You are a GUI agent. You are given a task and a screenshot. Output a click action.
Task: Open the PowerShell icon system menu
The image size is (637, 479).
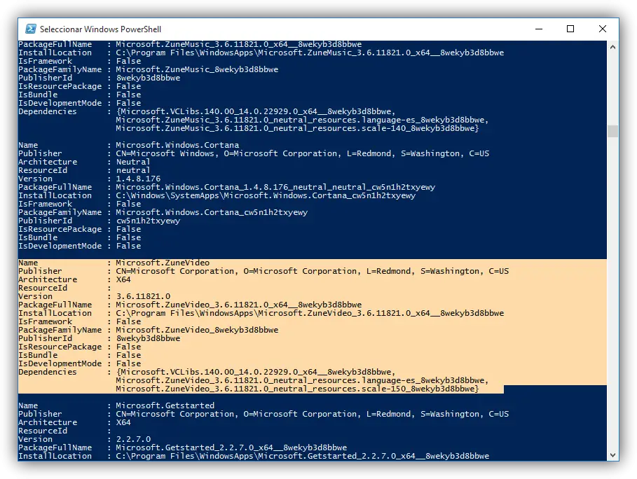pyautogui.click(x=30, y=29)
